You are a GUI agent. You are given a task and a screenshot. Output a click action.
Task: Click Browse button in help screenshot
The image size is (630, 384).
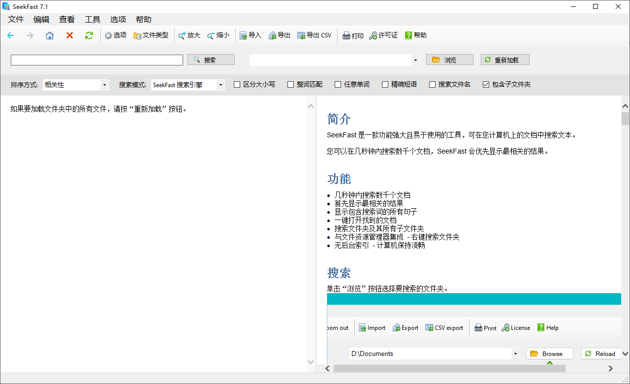point(550,353)
